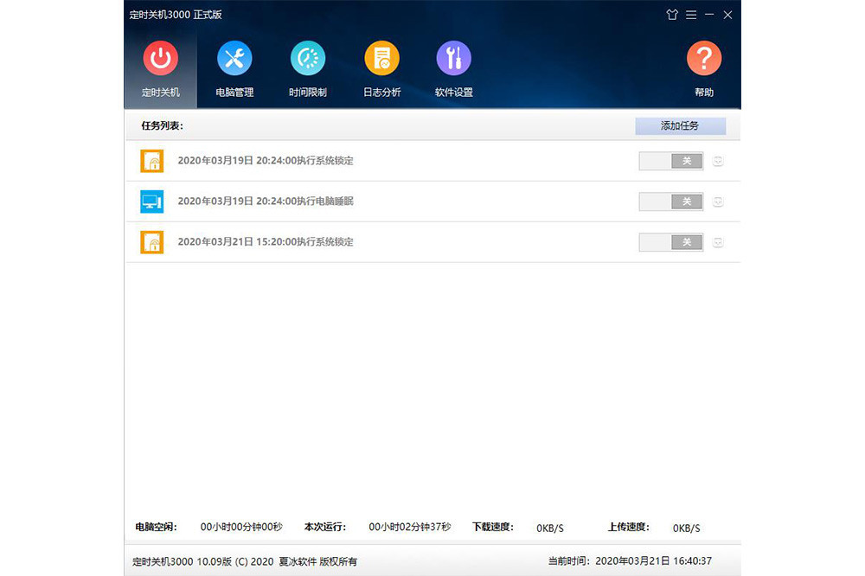Click the 添加任务 button
This screenshot has height=576, width=865.
point(680,126)
